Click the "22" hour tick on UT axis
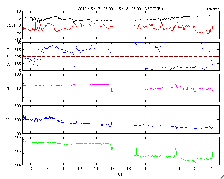224x179 pixels. 162,168
